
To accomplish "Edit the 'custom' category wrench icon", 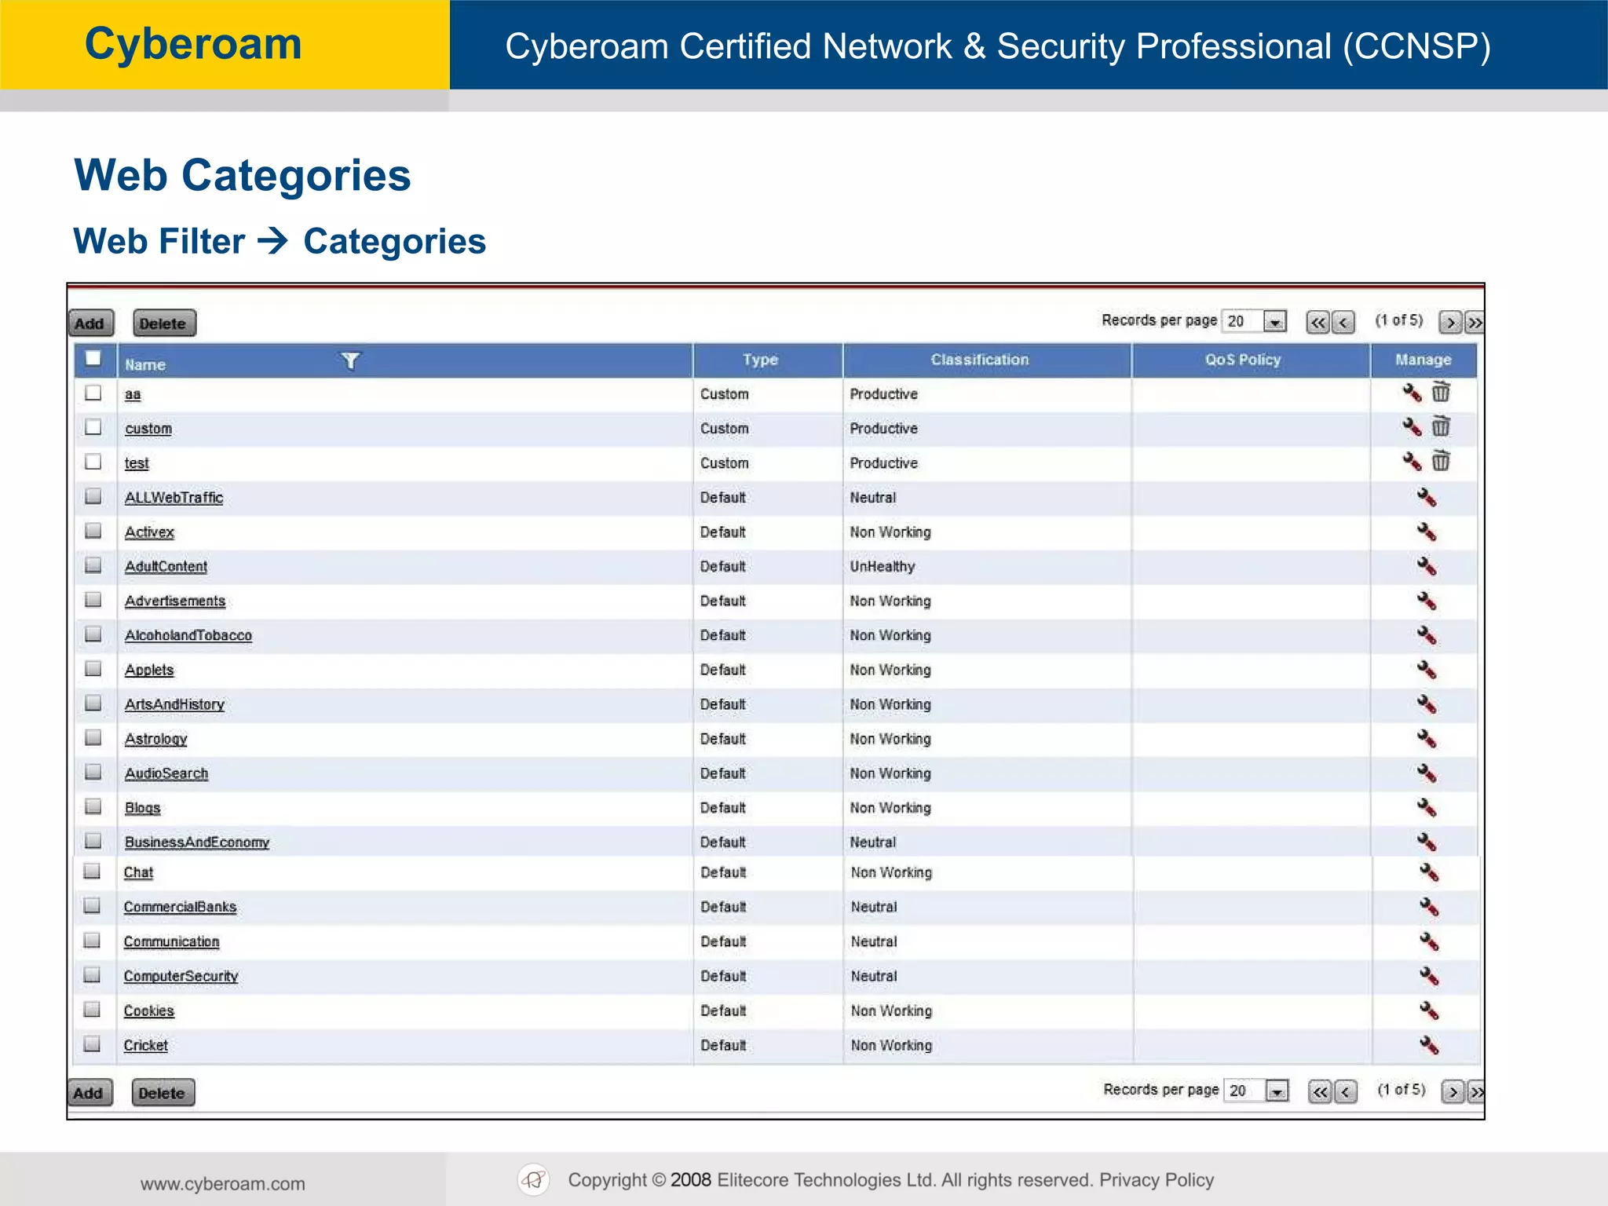I will 1412,427.
